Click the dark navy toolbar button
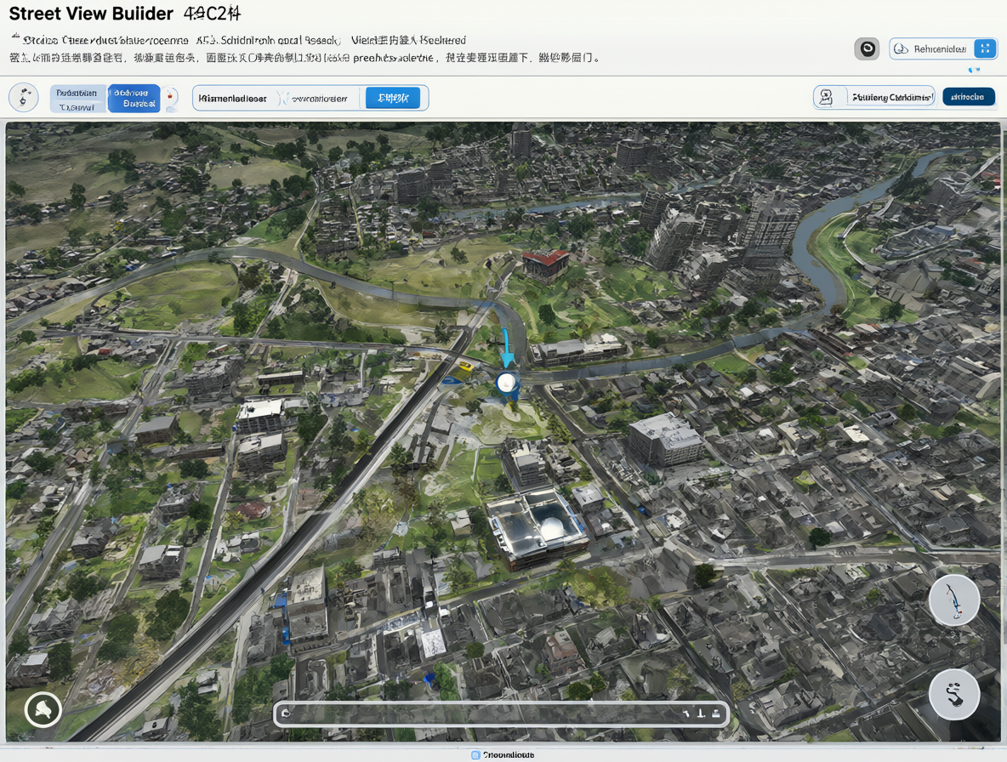This screenshot has height=762, width=1007. 969,97
